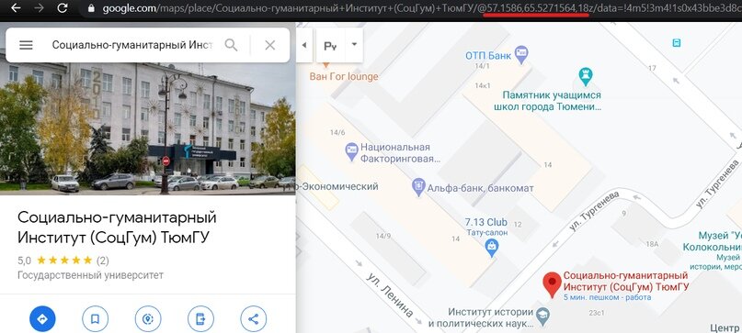Click the Национальная Факторинговая marker icon
The width and height of the screenshot is (742, 333).
[x=351, y=151]
